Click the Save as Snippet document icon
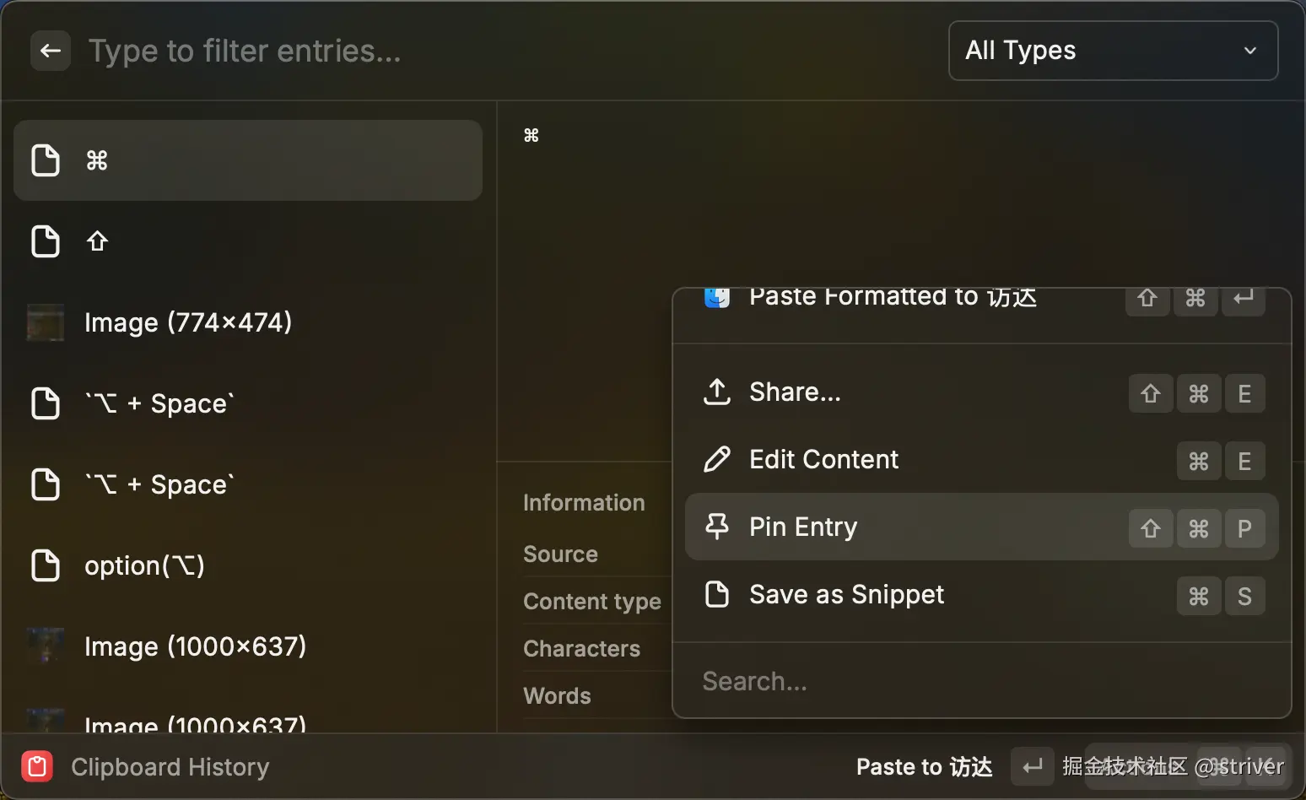 (x=717, y=594)
